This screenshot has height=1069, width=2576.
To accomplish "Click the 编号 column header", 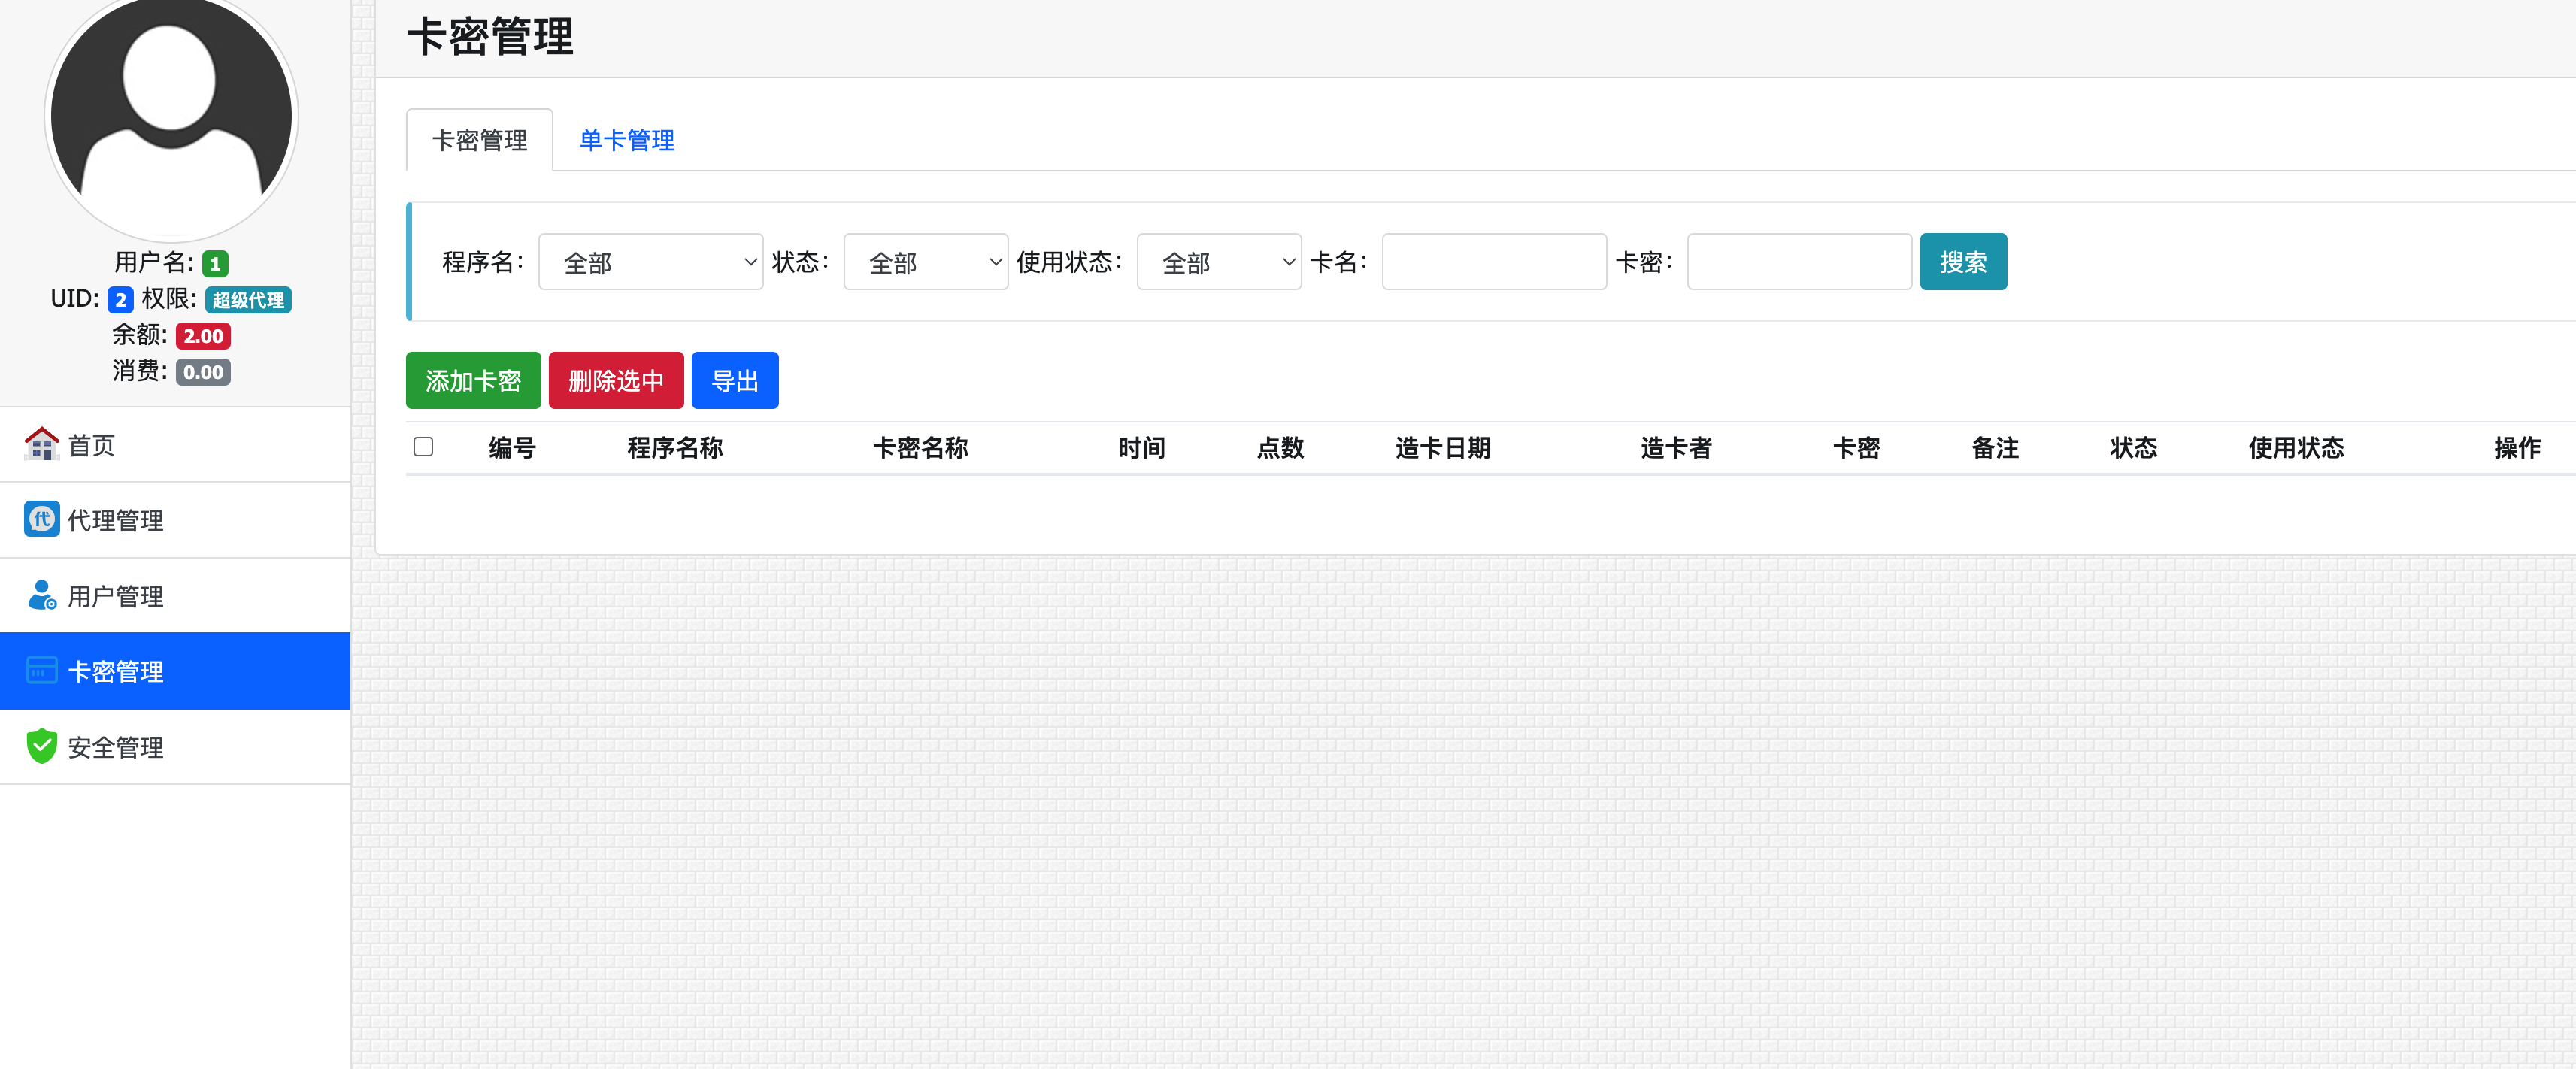I will pyautogui.click(x=512, y=448).
